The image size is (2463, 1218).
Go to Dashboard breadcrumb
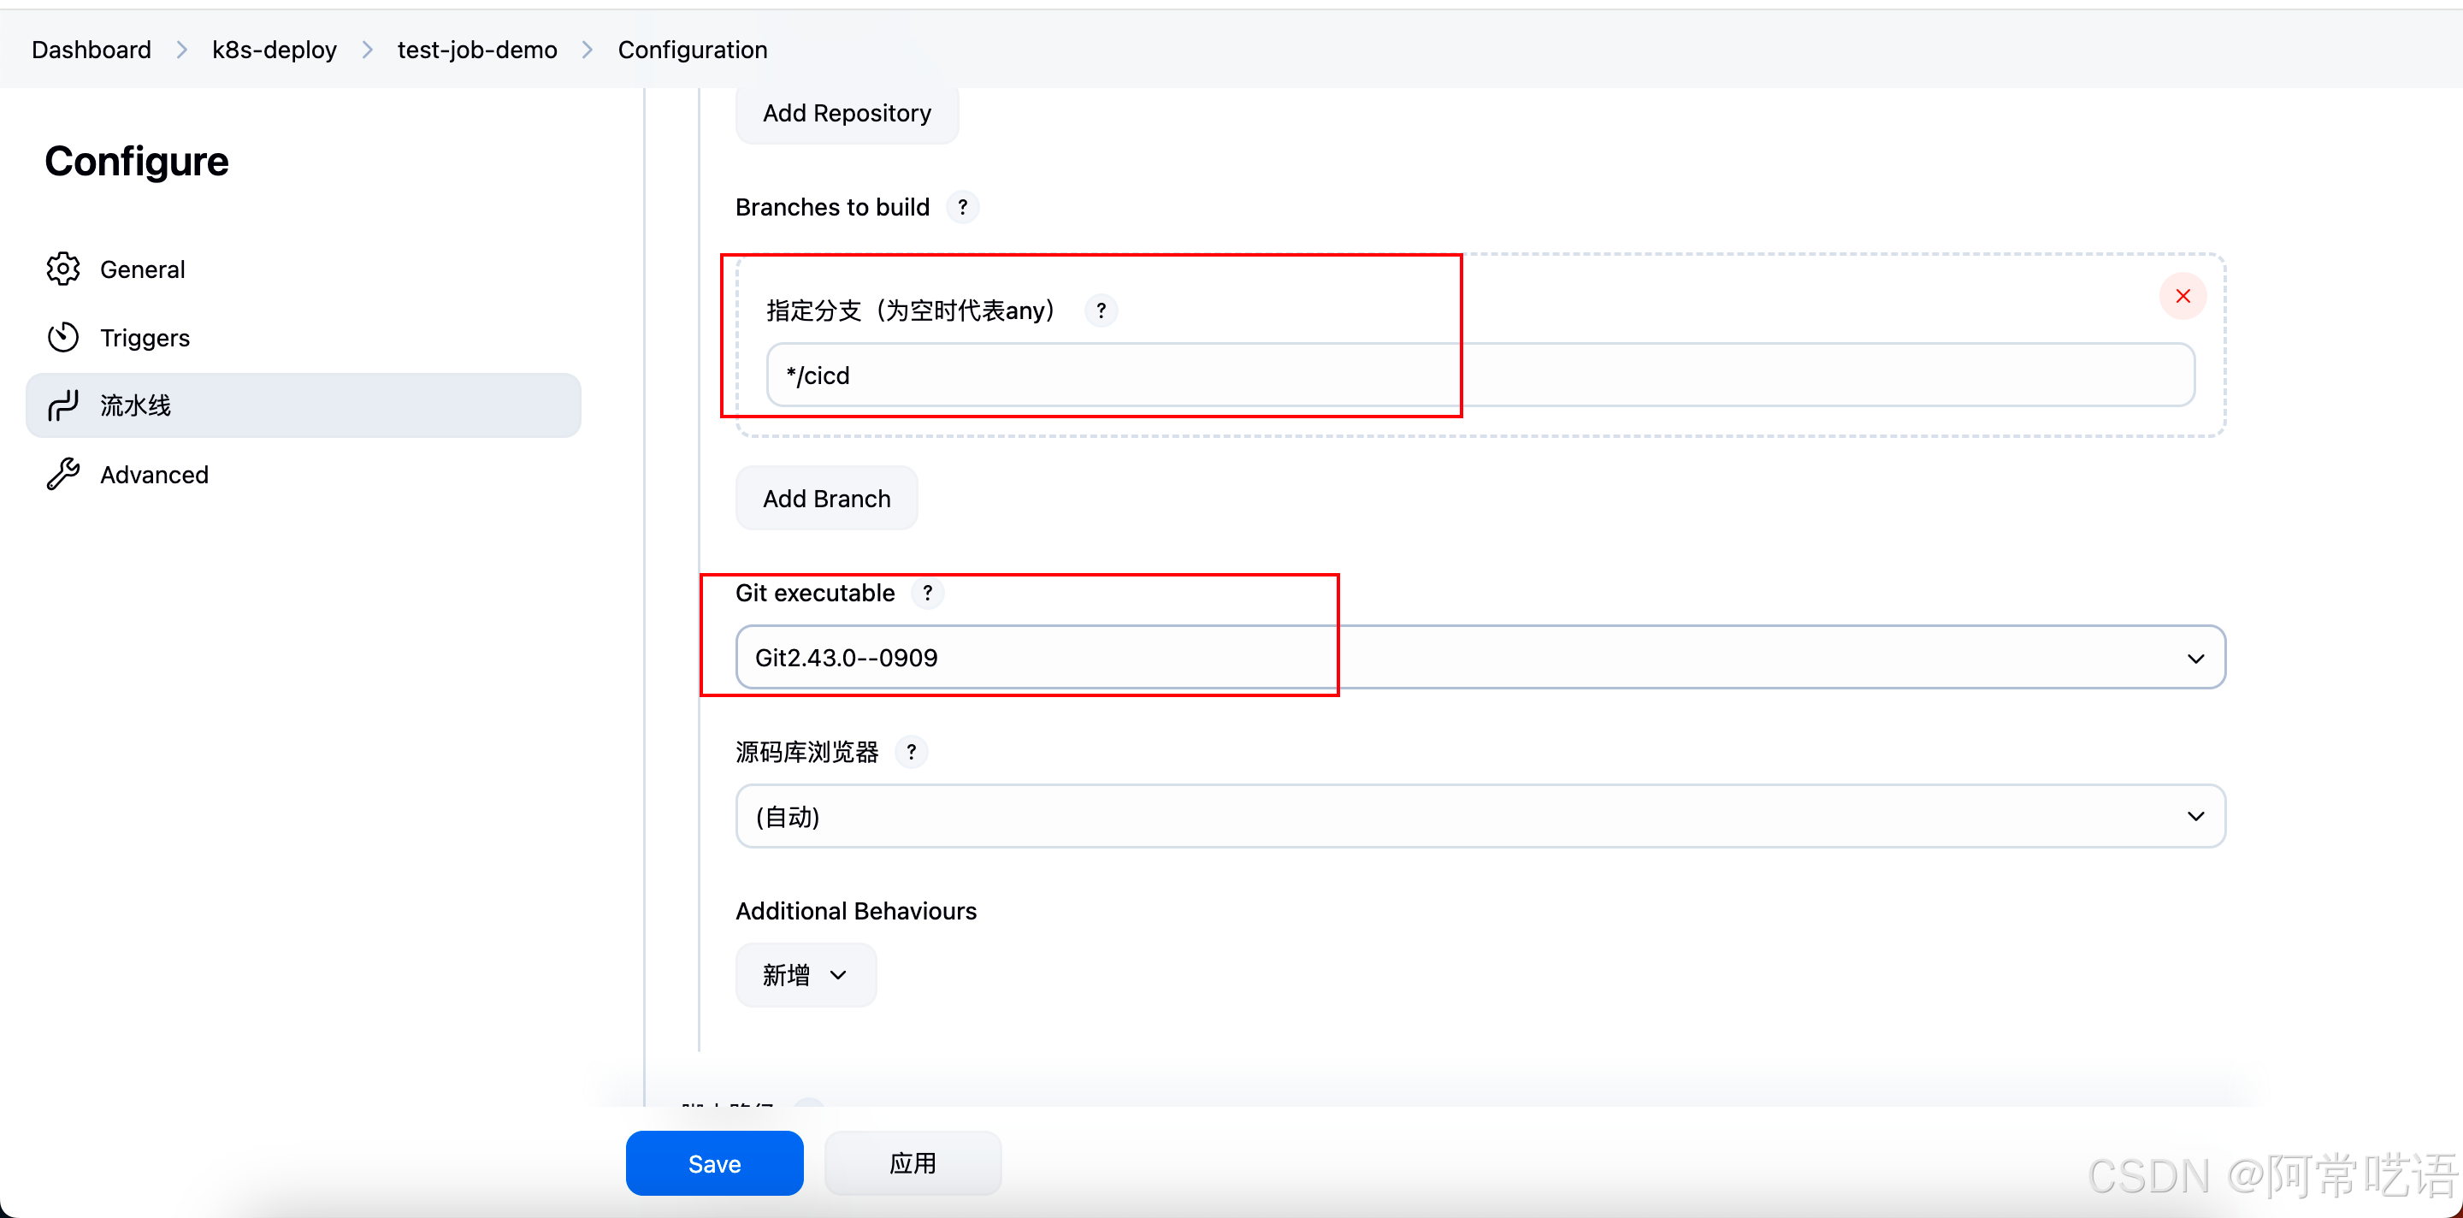click(92, 50)
